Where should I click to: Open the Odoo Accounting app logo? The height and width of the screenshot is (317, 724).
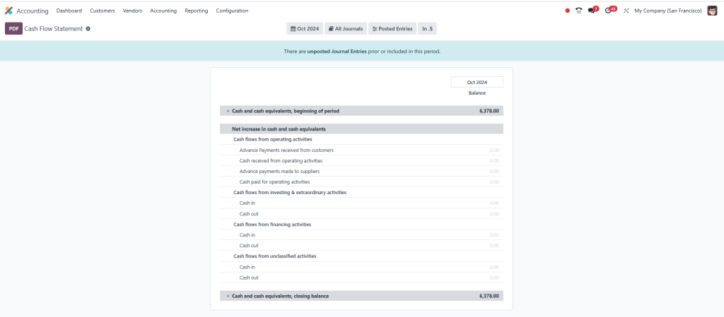[8, 11]
